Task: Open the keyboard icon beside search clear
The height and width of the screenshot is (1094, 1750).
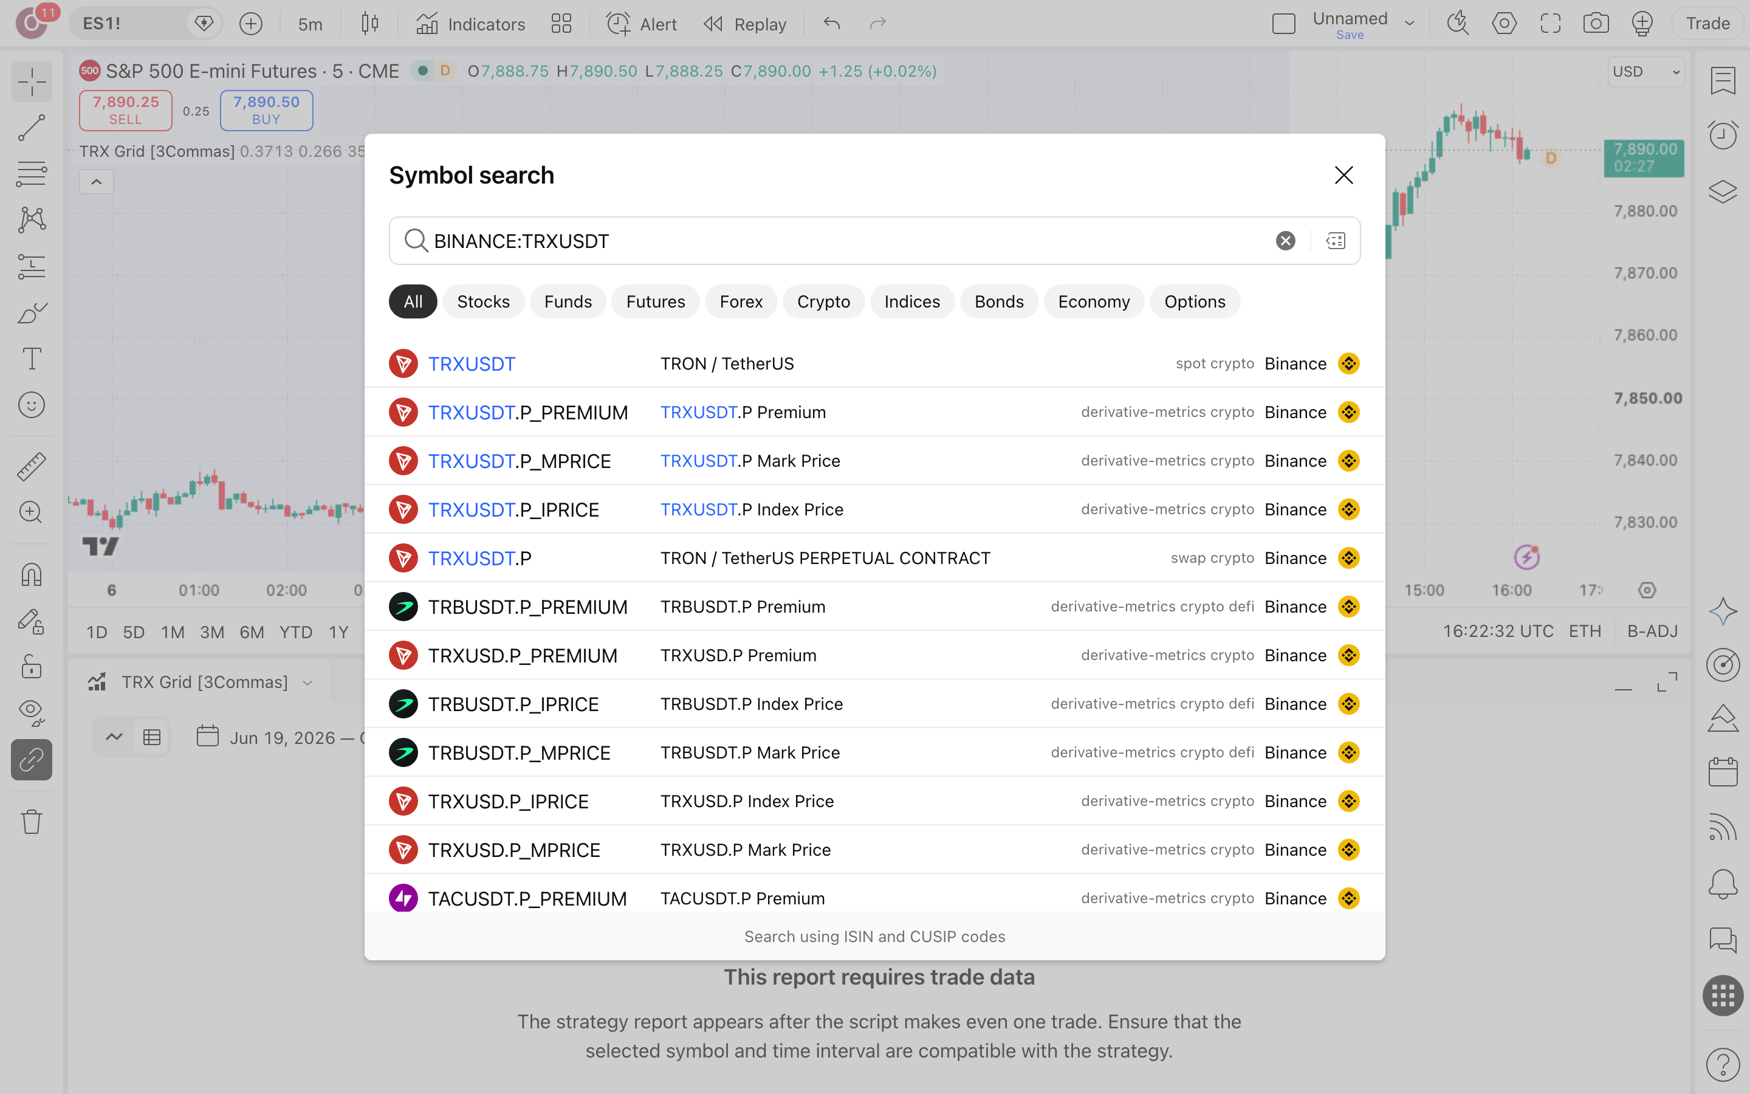Action: [1335, 241]
